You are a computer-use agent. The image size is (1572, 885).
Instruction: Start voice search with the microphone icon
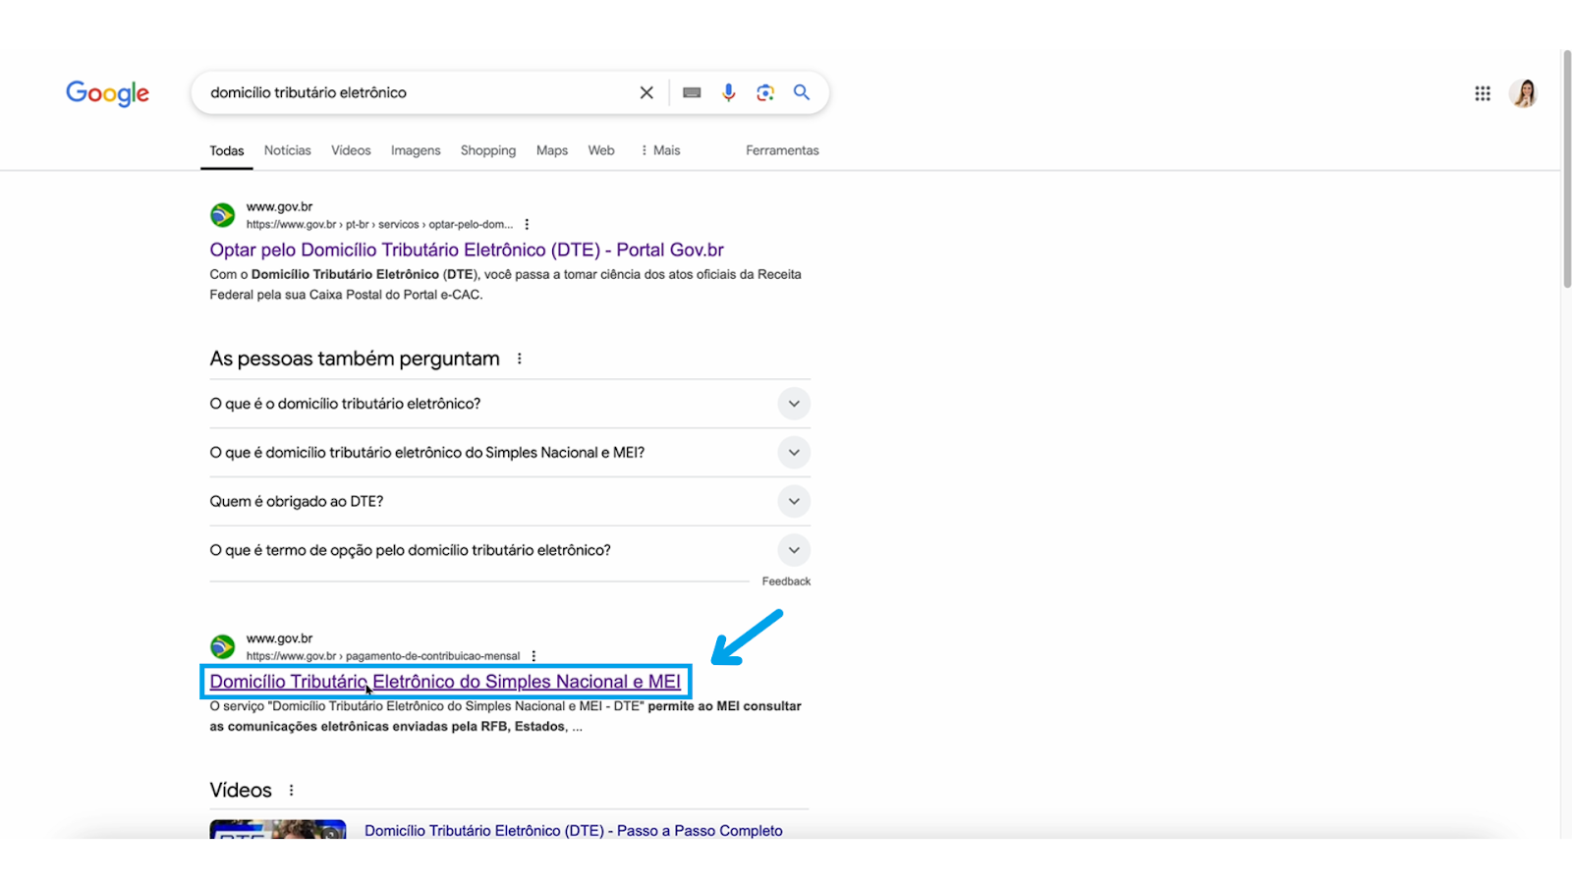(728, 92)
